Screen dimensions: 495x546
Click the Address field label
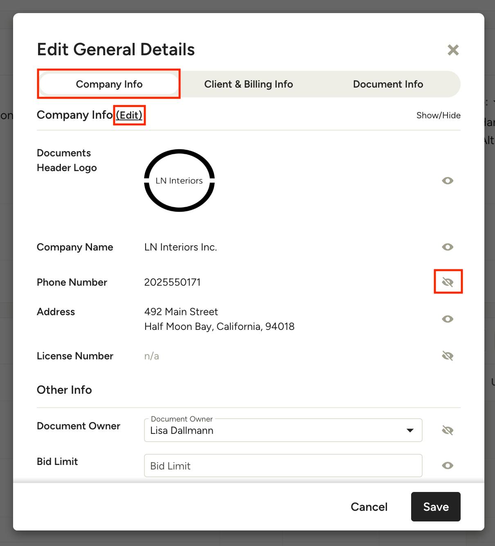point(56,312)
